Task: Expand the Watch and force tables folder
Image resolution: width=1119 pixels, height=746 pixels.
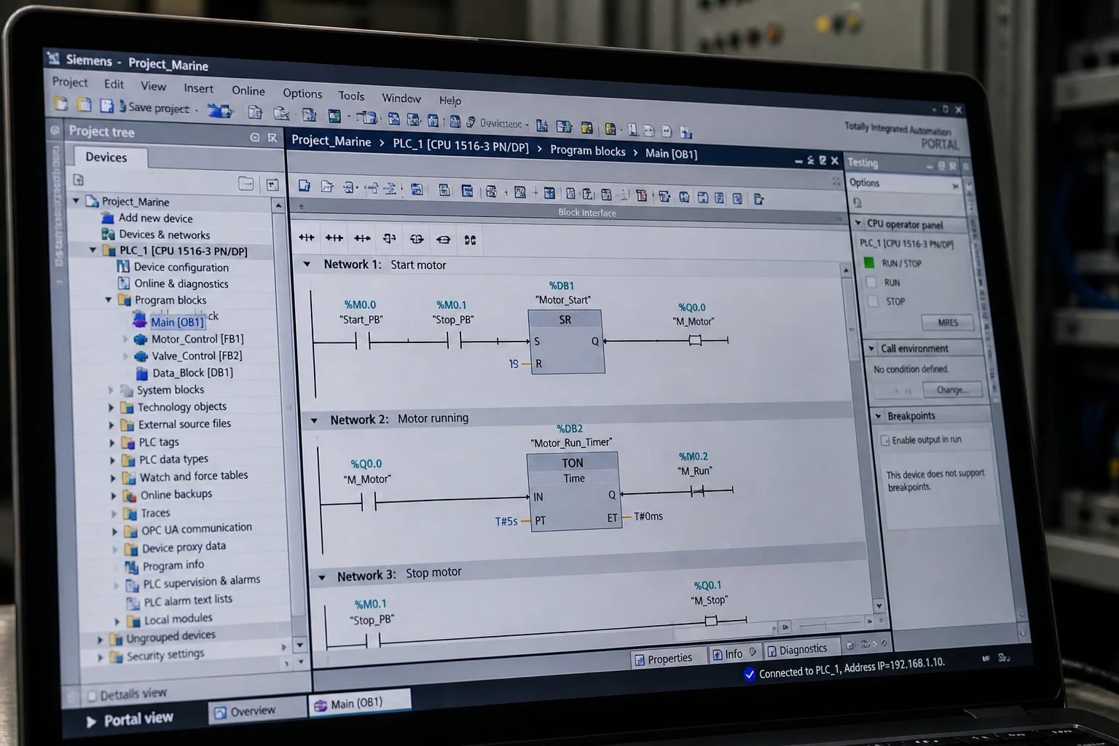Action: pyautogui.click(x=112, y=478)
